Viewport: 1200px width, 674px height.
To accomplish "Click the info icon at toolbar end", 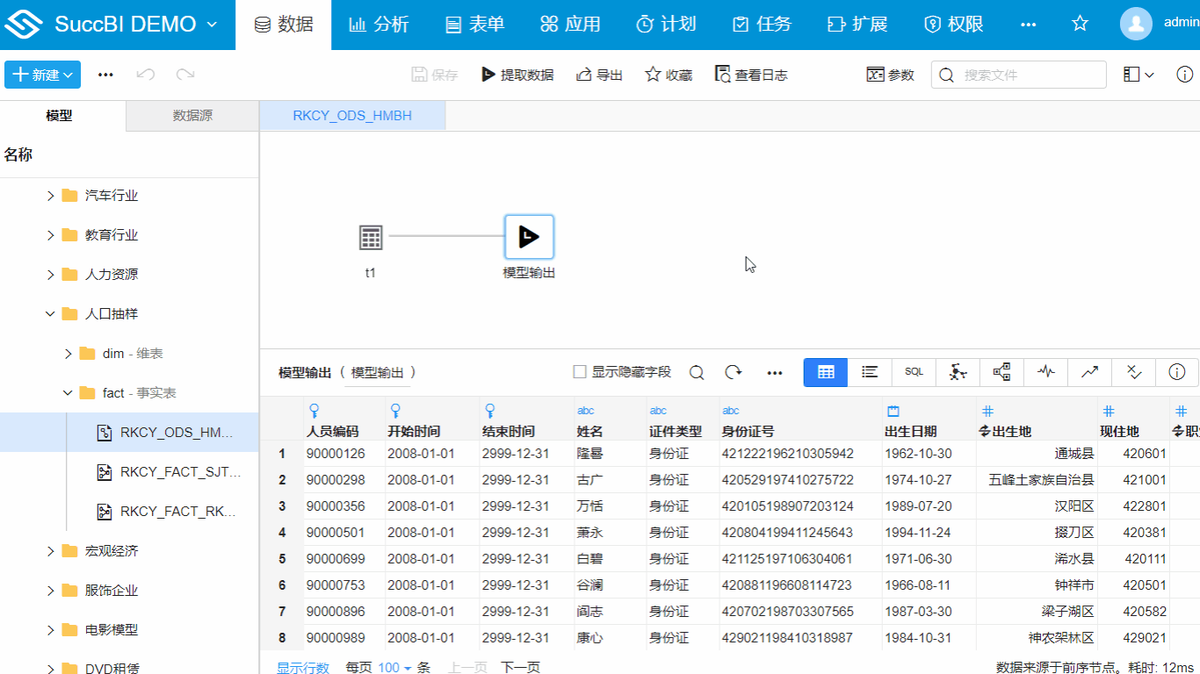I will click(1177, 372).
